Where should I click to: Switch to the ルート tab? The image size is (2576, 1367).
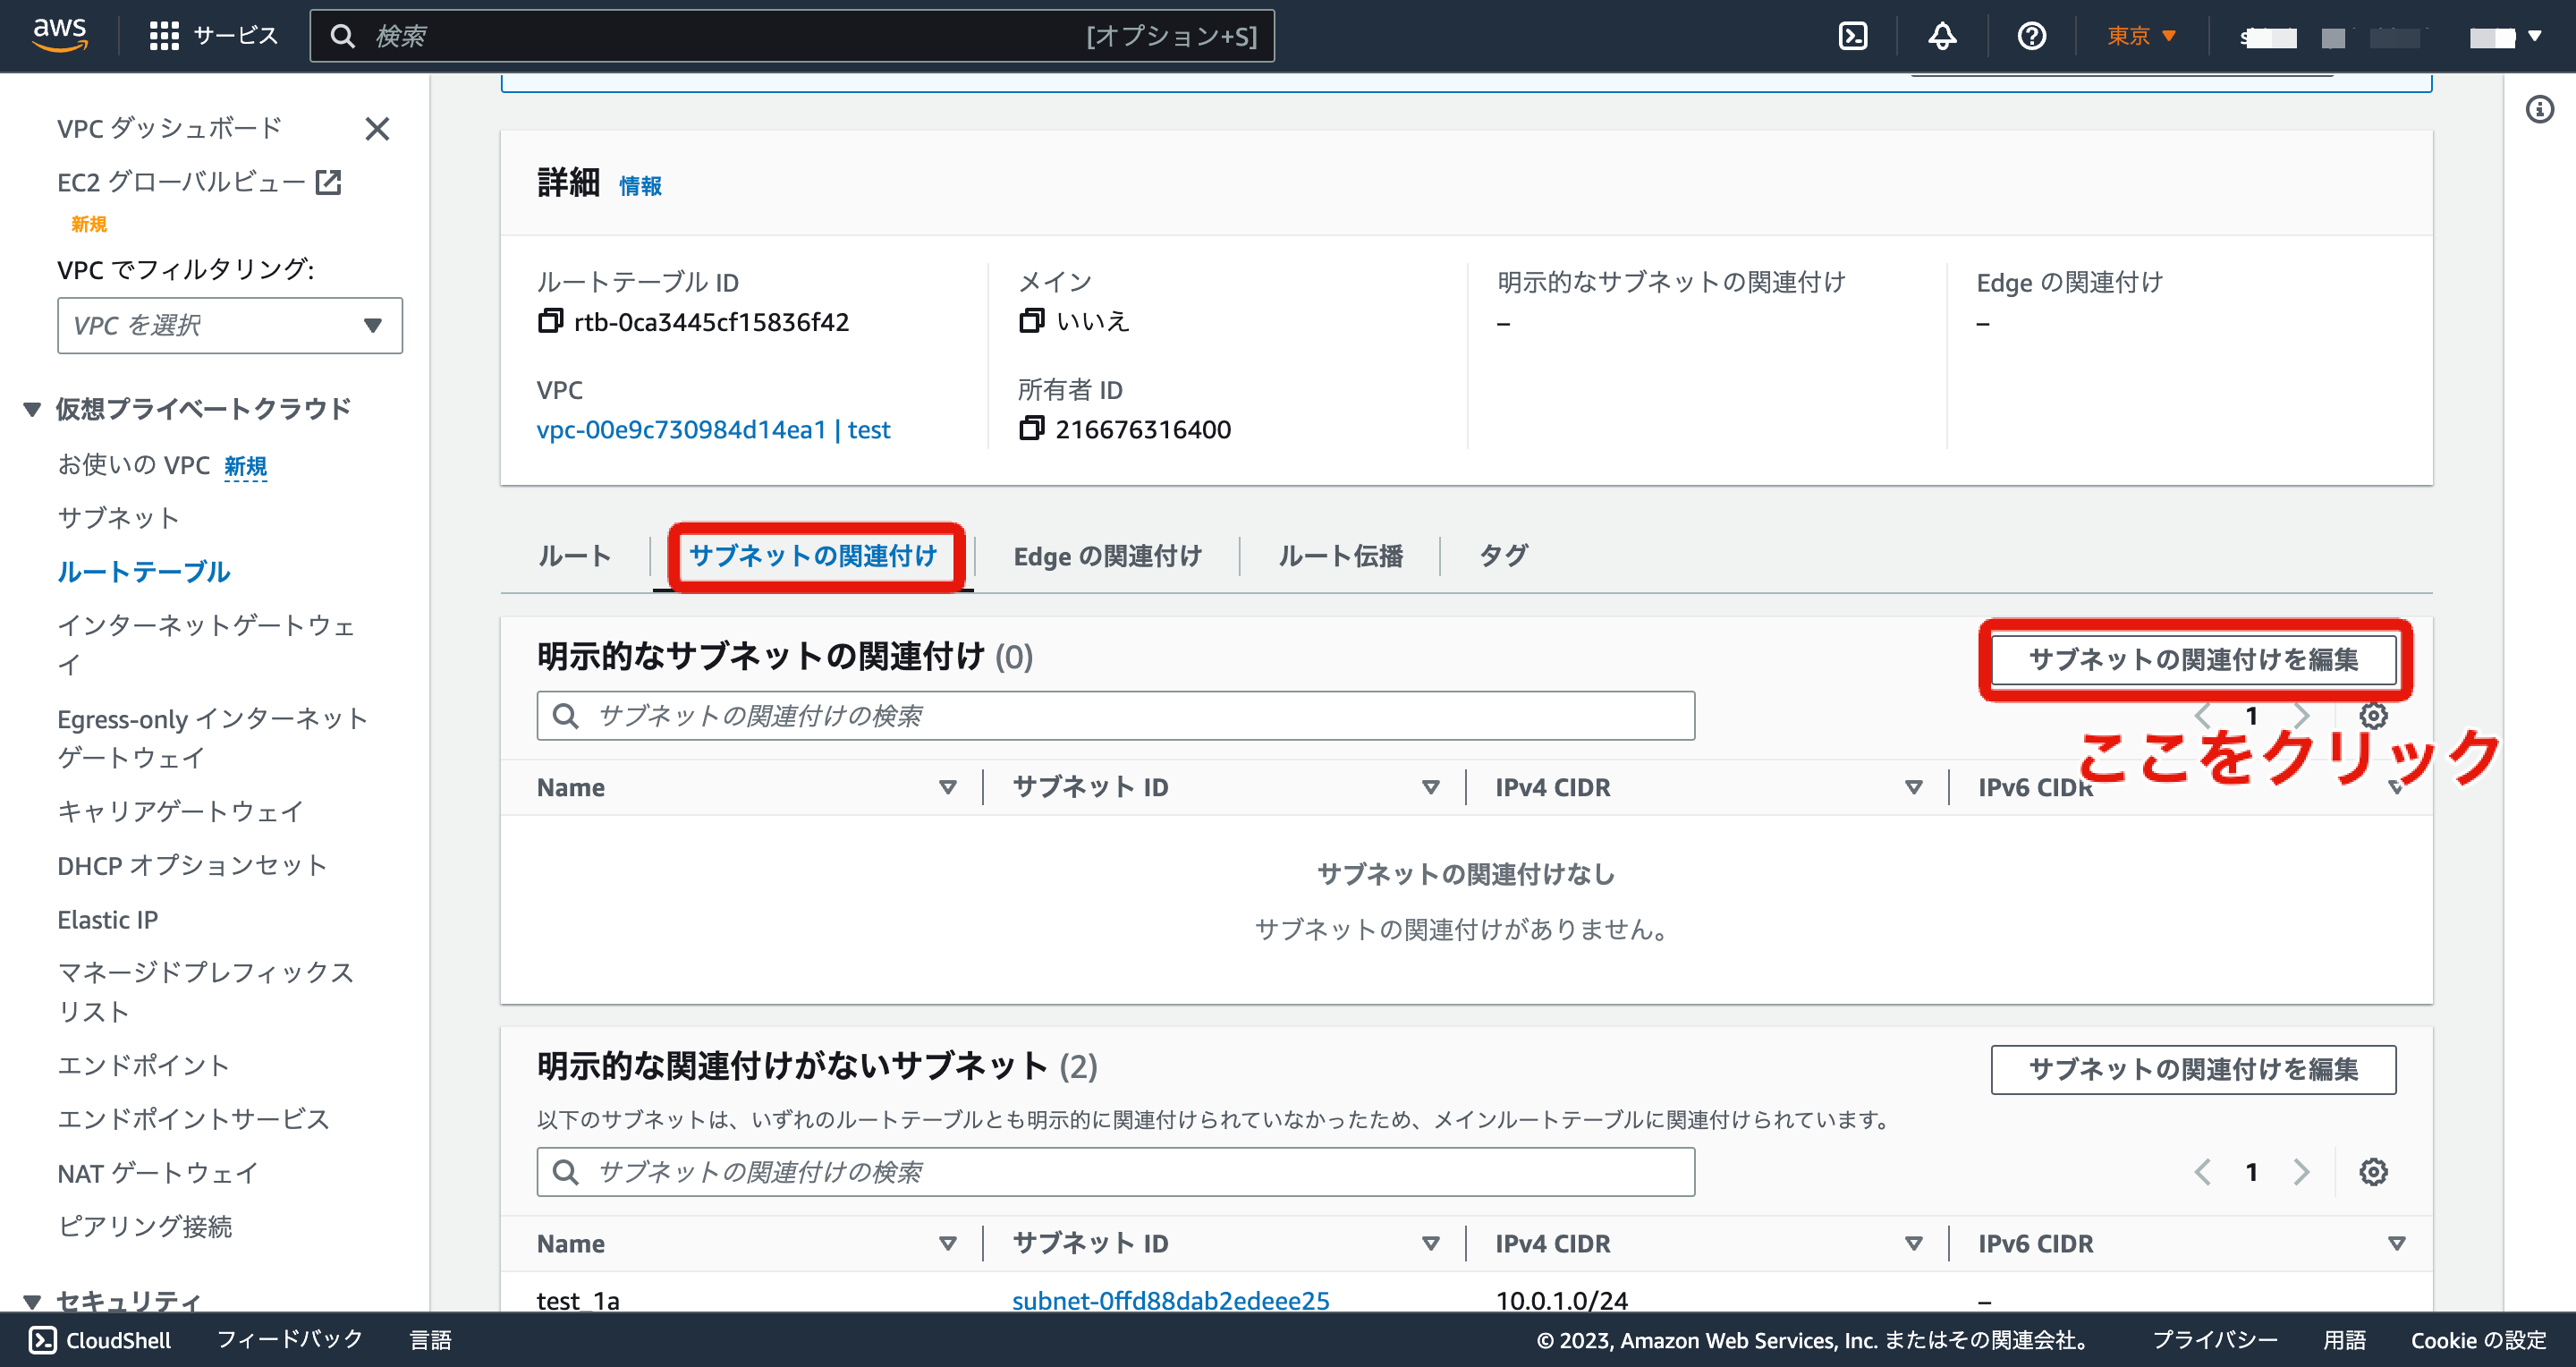point(573,556)
